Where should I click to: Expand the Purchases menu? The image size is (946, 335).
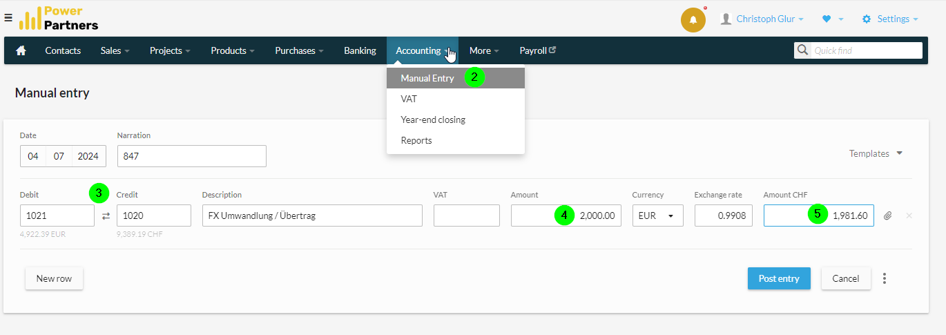300,50
